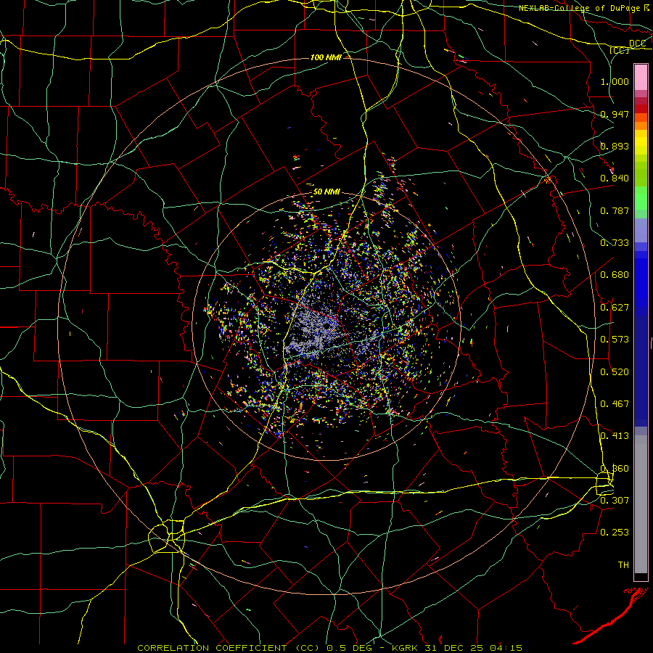Viewport: 653px width, 653px height.
Task: Click the 0.733 color scale value
Action: (x=615, y=243)
